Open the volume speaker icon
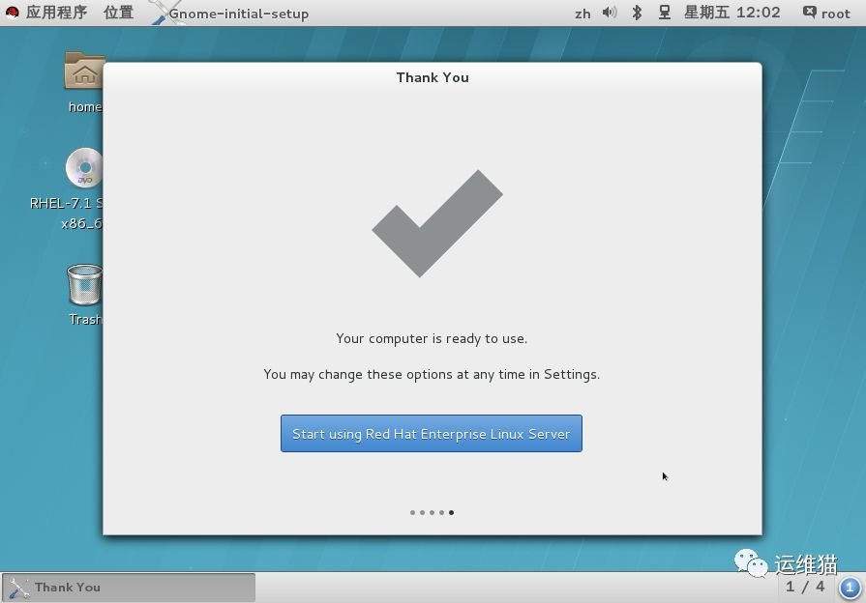The width and height of the screenshot is (866, 603). click(x=610, y=13)
